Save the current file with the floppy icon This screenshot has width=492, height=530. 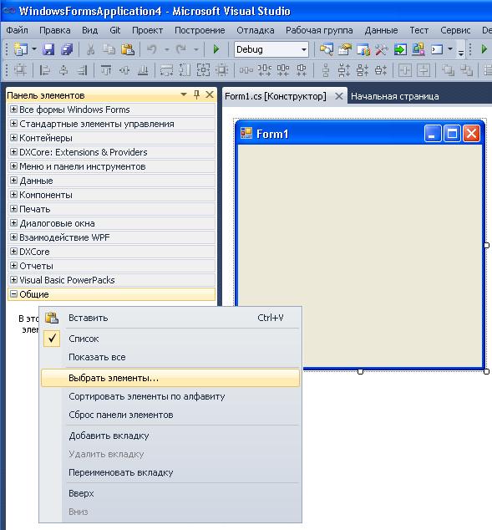tap(48, 49)
